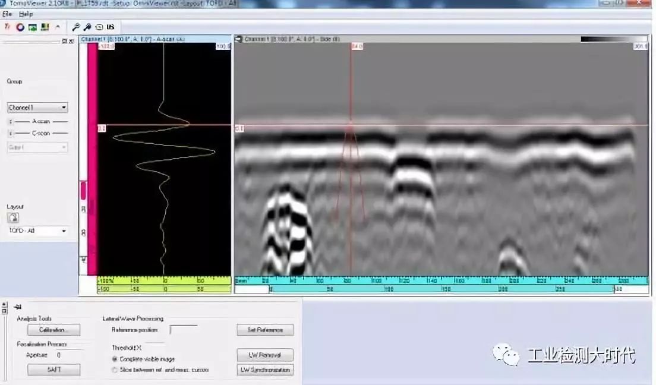656x385 pixels.
Task: Open the Channel 1 group dropdown
Action: pos(37,108)
